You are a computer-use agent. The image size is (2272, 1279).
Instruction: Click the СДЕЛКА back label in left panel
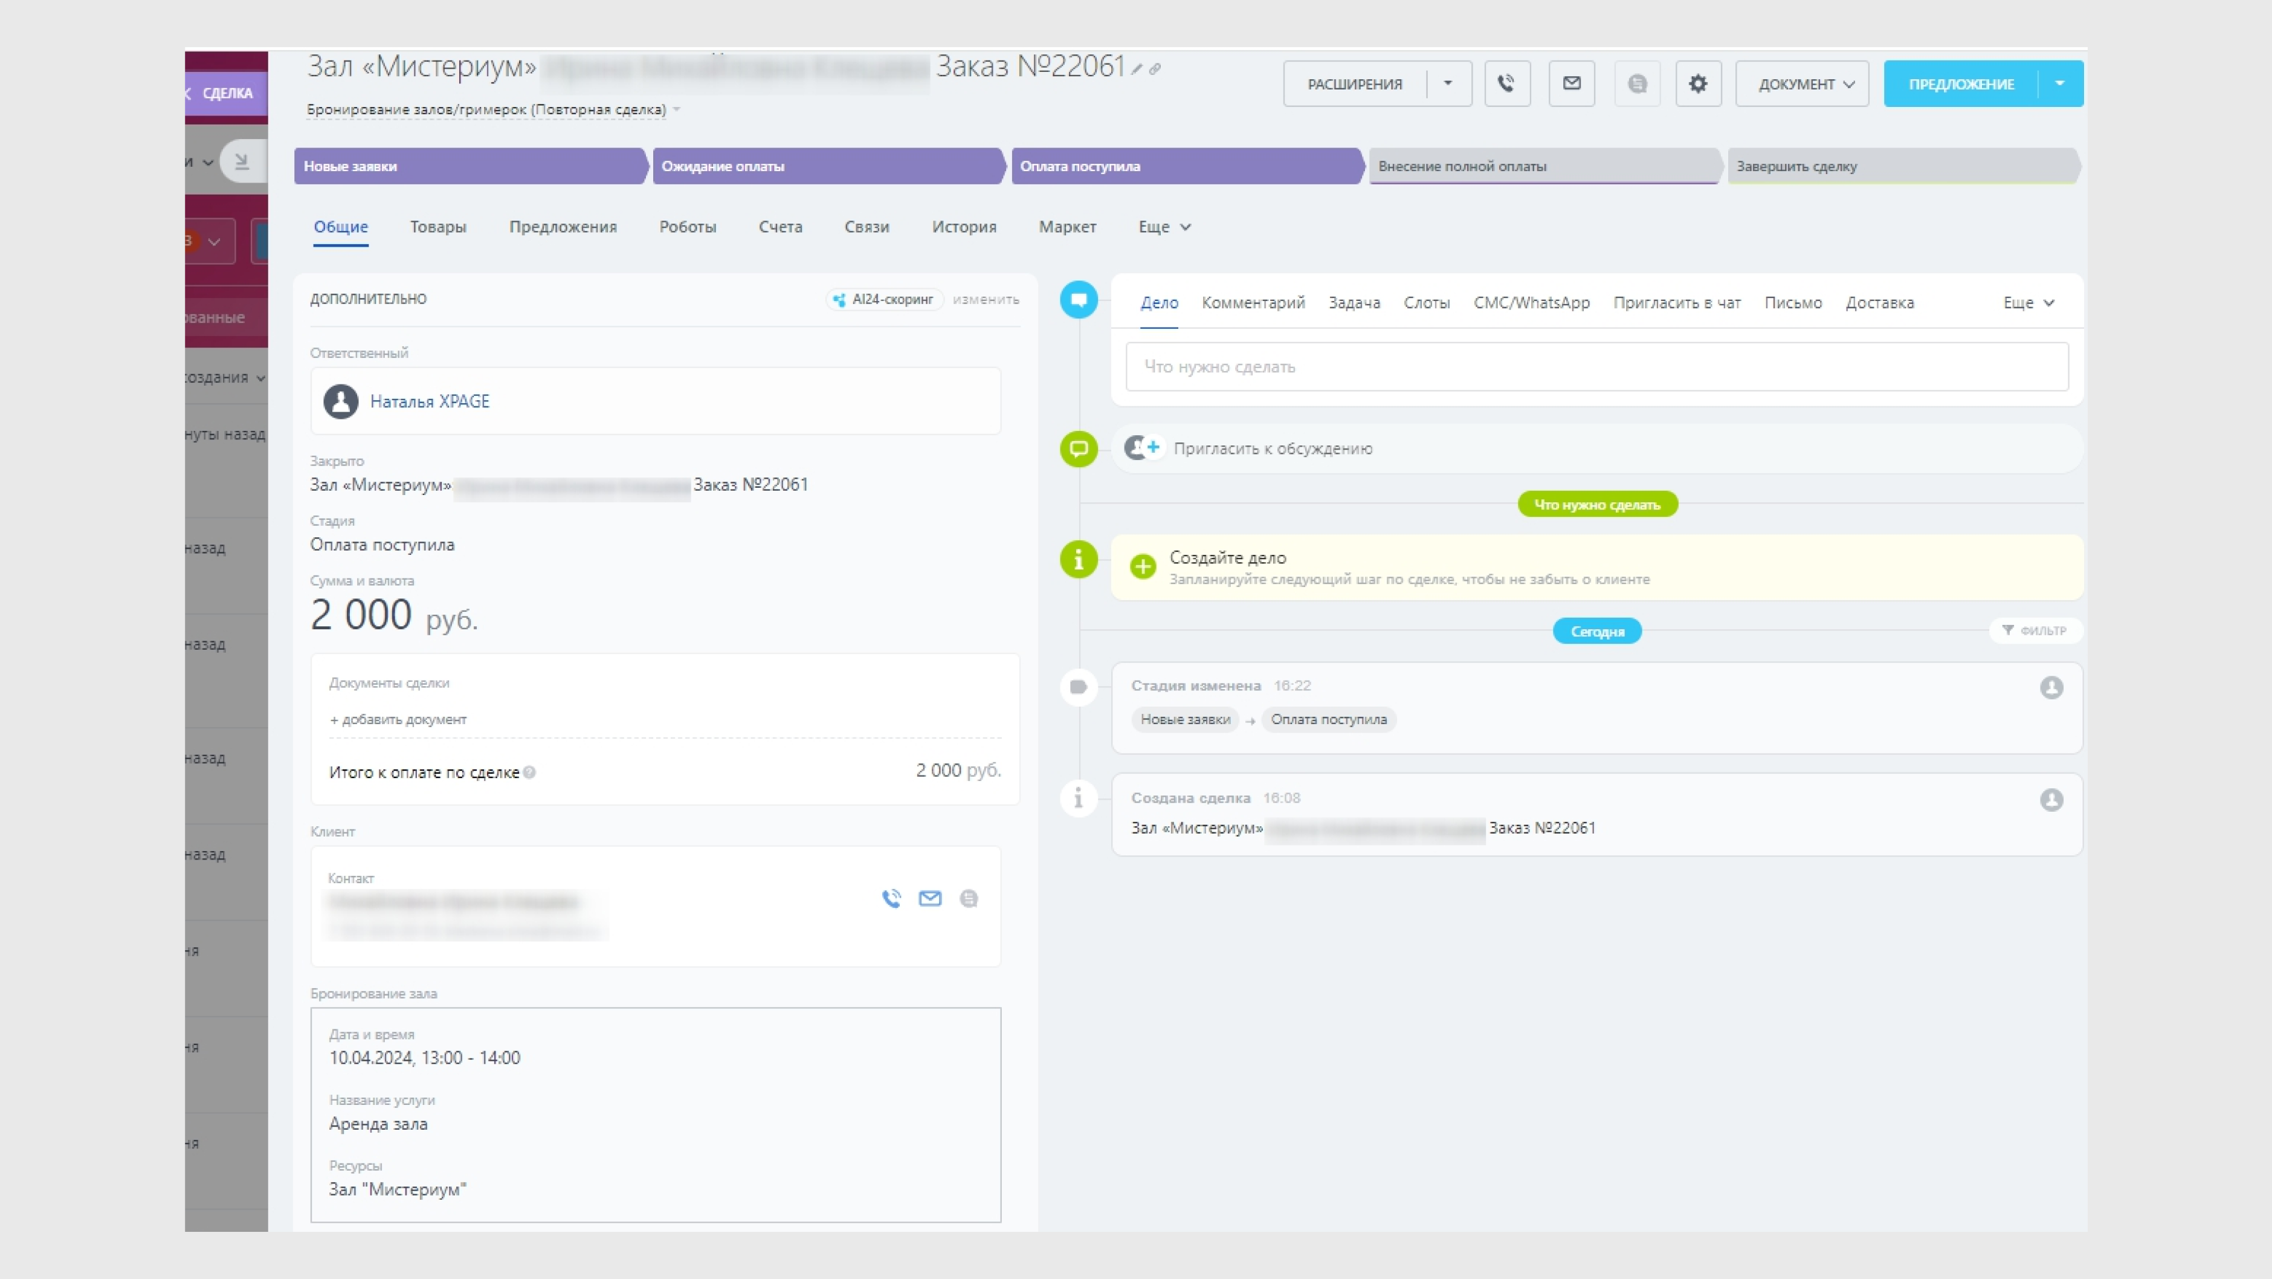pos(227,94)
